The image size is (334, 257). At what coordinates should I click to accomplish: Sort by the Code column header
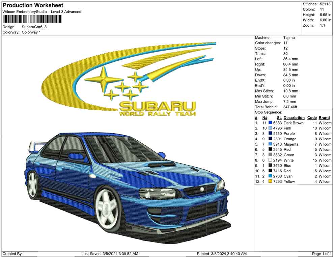pyautogui.click(x=312, y=117)
